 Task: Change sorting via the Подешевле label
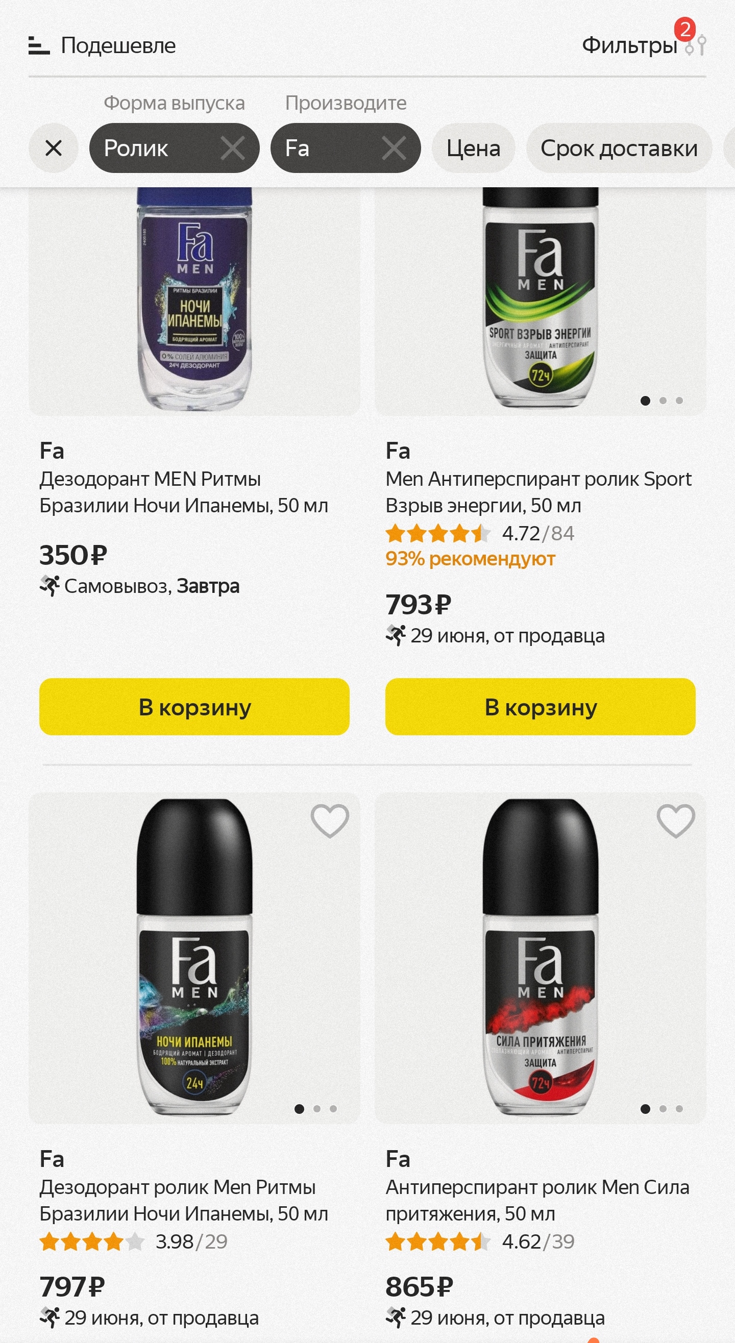click(x=118, y=46)
